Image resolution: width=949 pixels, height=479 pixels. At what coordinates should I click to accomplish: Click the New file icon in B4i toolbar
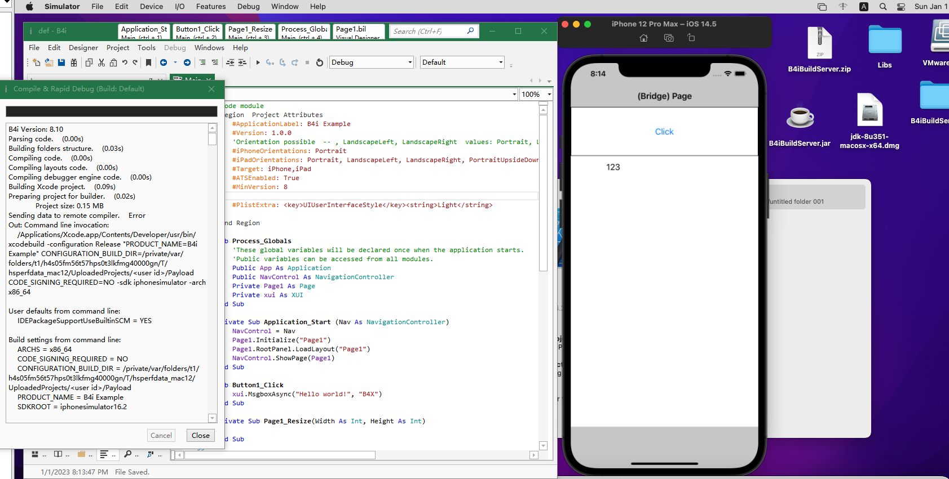point(37,62)
